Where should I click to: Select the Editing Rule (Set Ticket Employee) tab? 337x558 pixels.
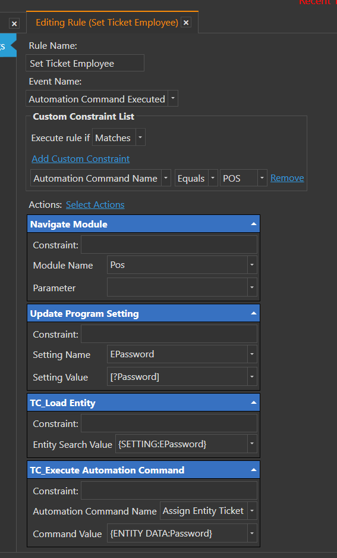coord(107,23)
